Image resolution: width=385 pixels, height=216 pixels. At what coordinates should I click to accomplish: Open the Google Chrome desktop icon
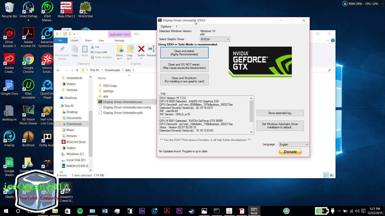click(x=28, y=63)
